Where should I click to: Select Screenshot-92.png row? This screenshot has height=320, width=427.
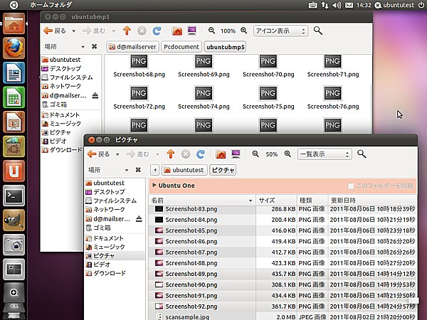pos(283,306)
